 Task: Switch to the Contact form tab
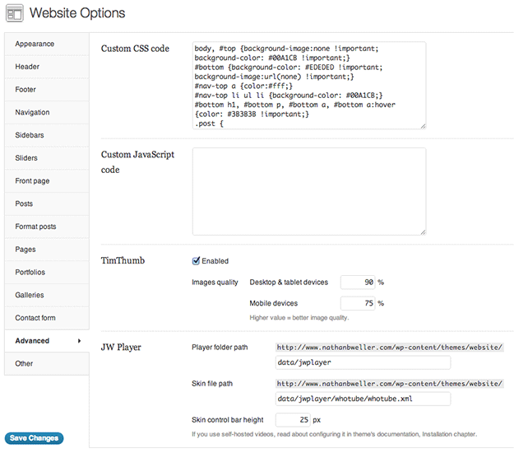click(35, 317)
